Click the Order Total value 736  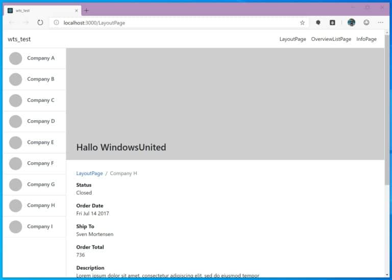[x=81, y=255]
